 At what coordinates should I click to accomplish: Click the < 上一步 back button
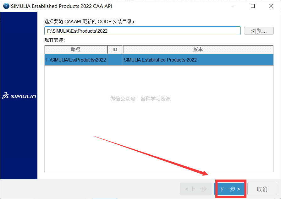point(196,189)
